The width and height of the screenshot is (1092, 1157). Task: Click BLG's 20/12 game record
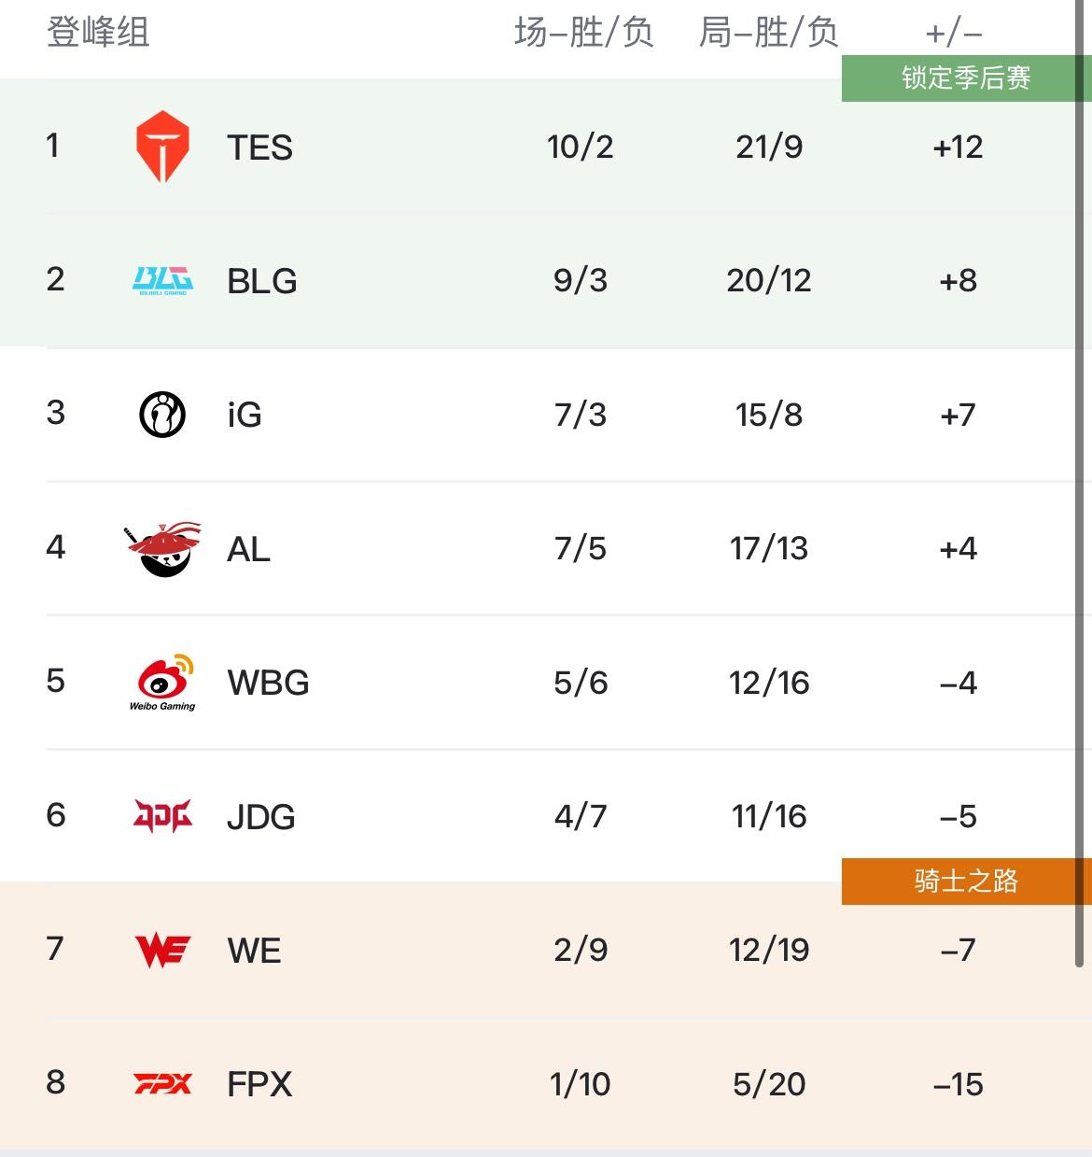click(769, 280)
